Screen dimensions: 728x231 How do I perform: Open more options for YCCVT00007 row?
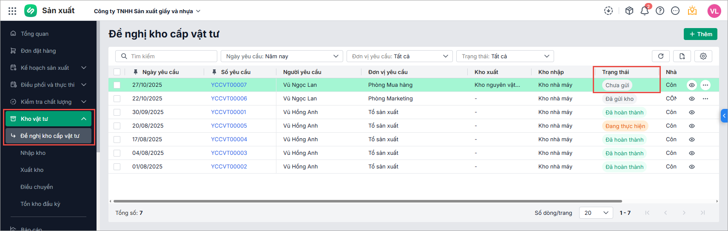point(705,85)
